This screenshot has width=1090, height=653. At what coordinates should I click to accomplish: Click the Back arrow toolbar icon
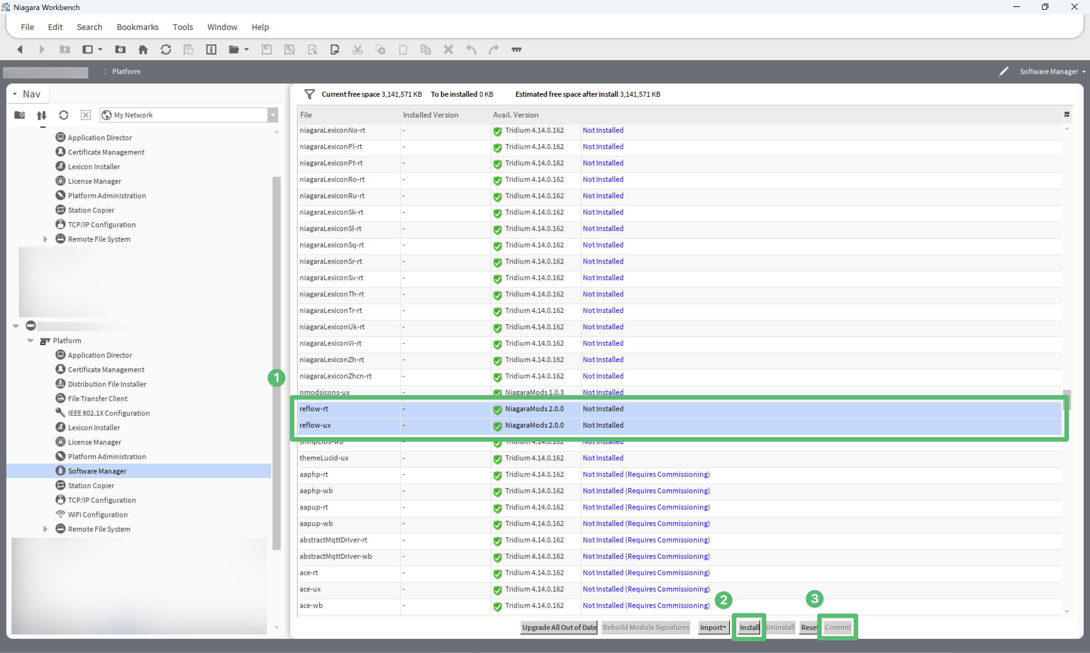(x=19, y=49)
